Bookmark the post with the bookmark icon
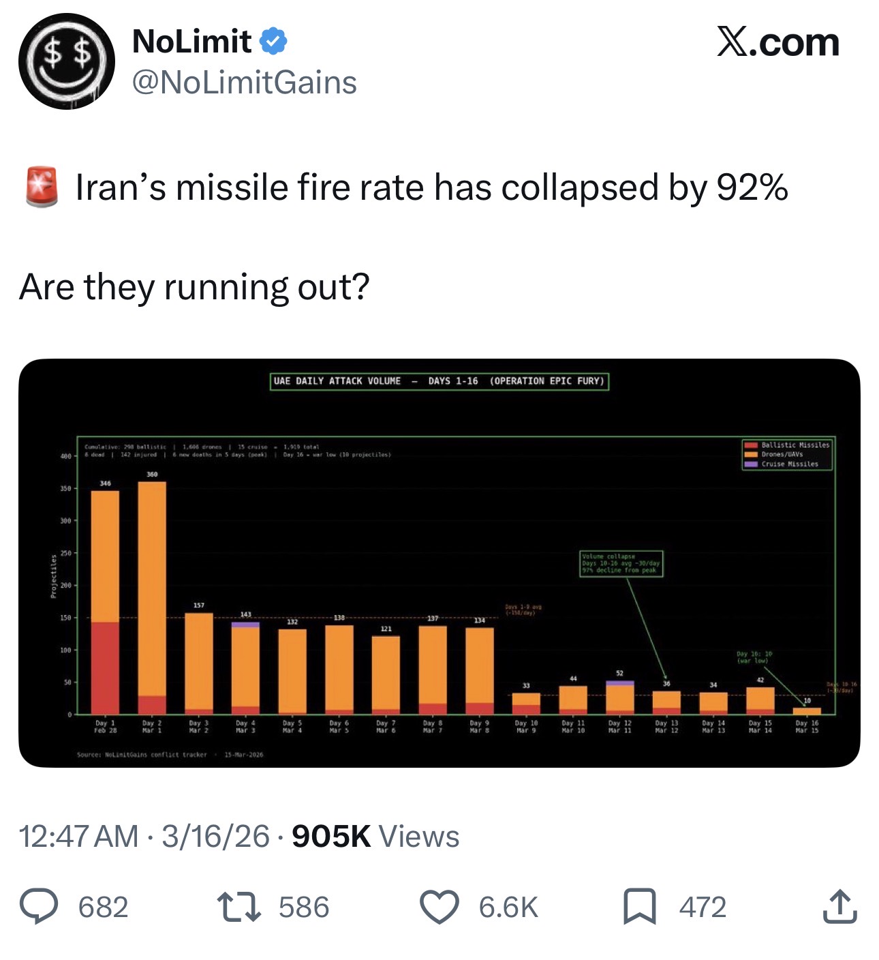This screenshot has width=879, height=960. click(640, 907)
